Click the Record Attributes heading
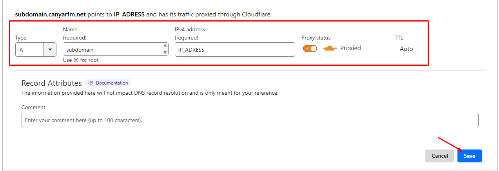The width and height of the screenshot is (499, 171). pos(51,83)
